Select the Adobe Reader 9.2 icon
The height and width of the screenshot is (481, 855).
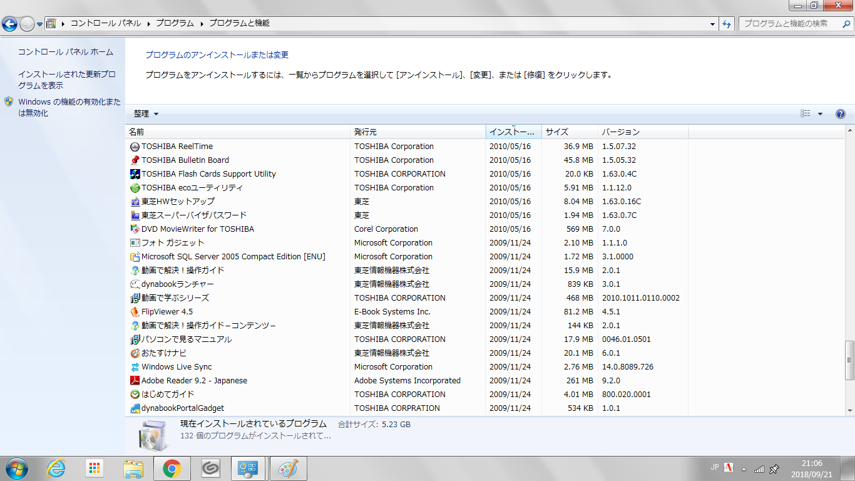[135, 381]
